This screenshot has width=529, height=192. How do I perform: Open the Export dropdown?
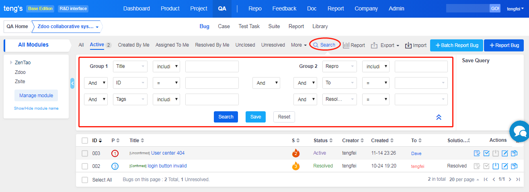[385, 45]
